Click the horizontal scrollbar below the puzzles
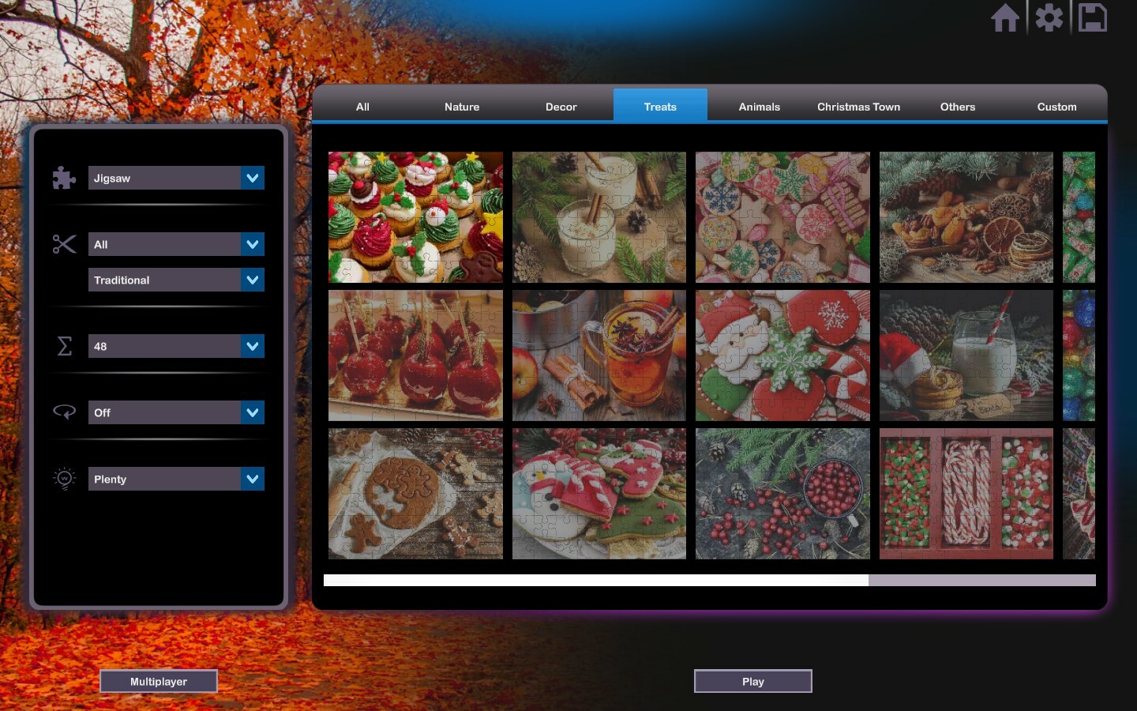1137x711 pixels. pyautogui.click(x=596, y=580)
